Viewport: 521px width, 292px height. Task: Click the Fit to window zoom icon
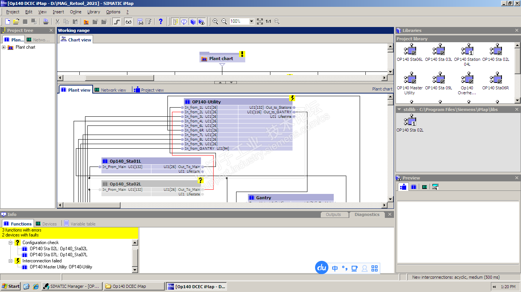point(260,22)
